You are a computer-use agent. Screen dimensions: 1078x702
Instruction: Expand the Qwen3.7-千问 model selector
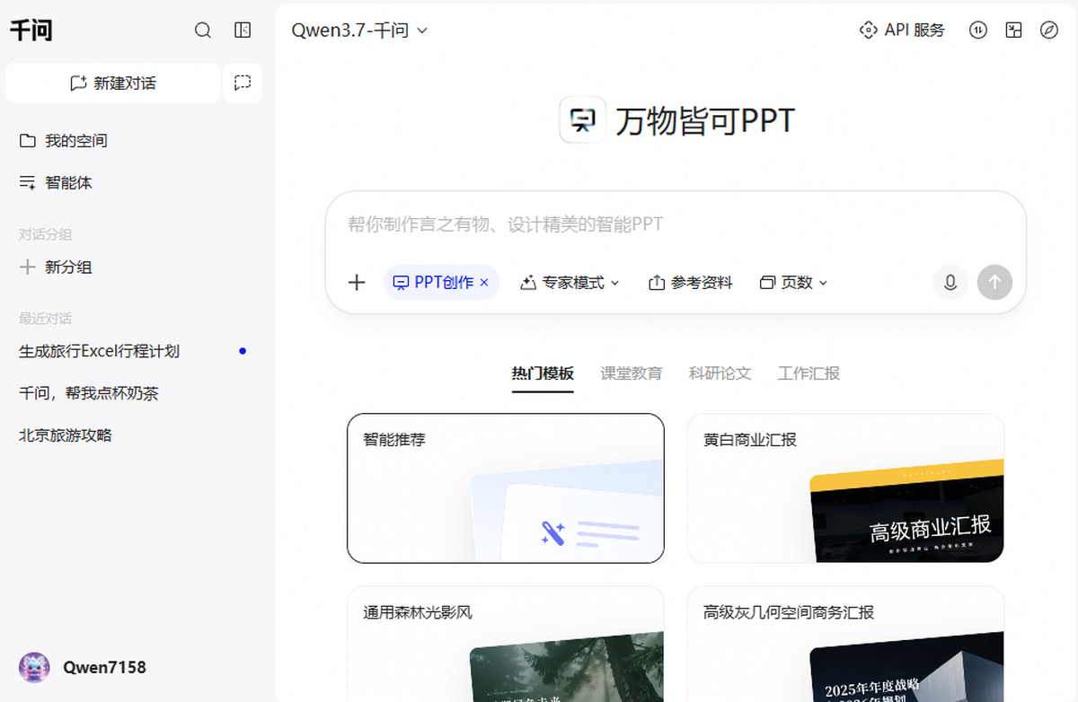point(359,31)
